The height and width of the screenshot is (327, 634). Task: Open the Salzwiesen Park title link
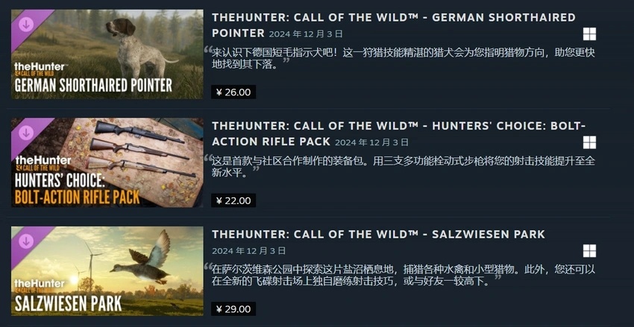[x=378, y=234]
